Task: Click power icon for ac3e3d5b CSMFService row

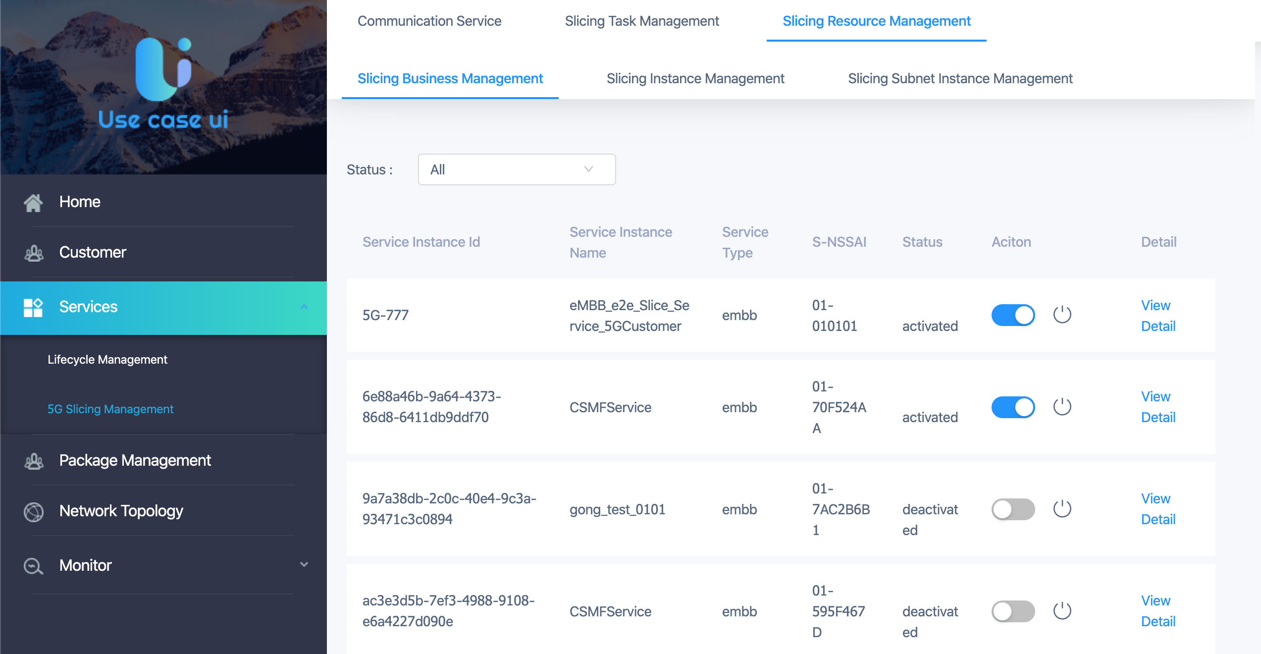Action: click(x=1062, y=611)
